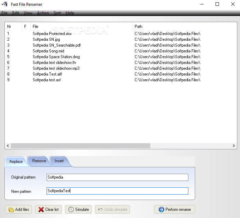Click the horizontal scrollbar thumb in file list
240x218 pixels.
coord(81,146)
